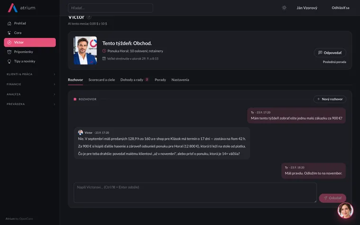The image size is (360, 225).
Task: Click plus icon in Nový rozhovor
Action: 318,99
